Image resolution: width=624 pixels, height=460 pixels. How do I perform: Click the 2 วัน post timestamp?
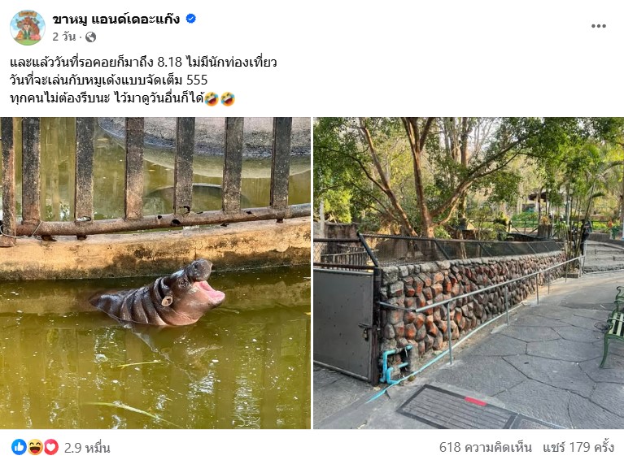(63, 37)
